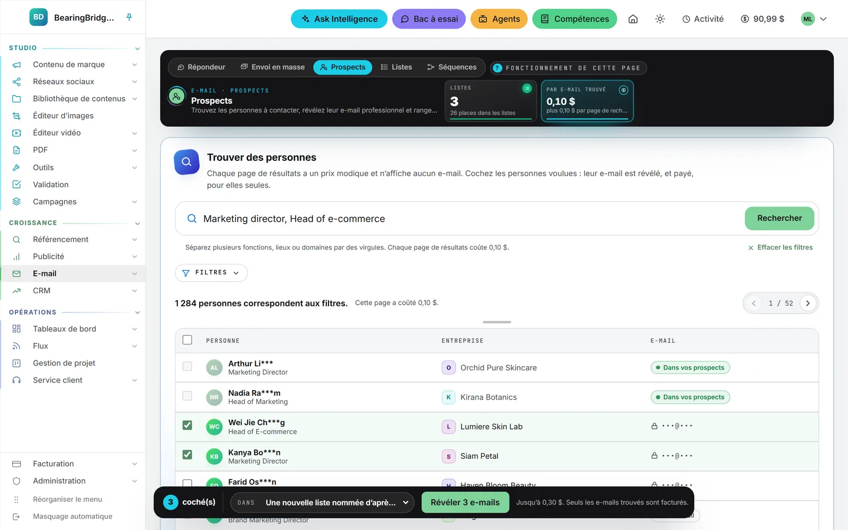Open the Séquences tab

[452, 67]
